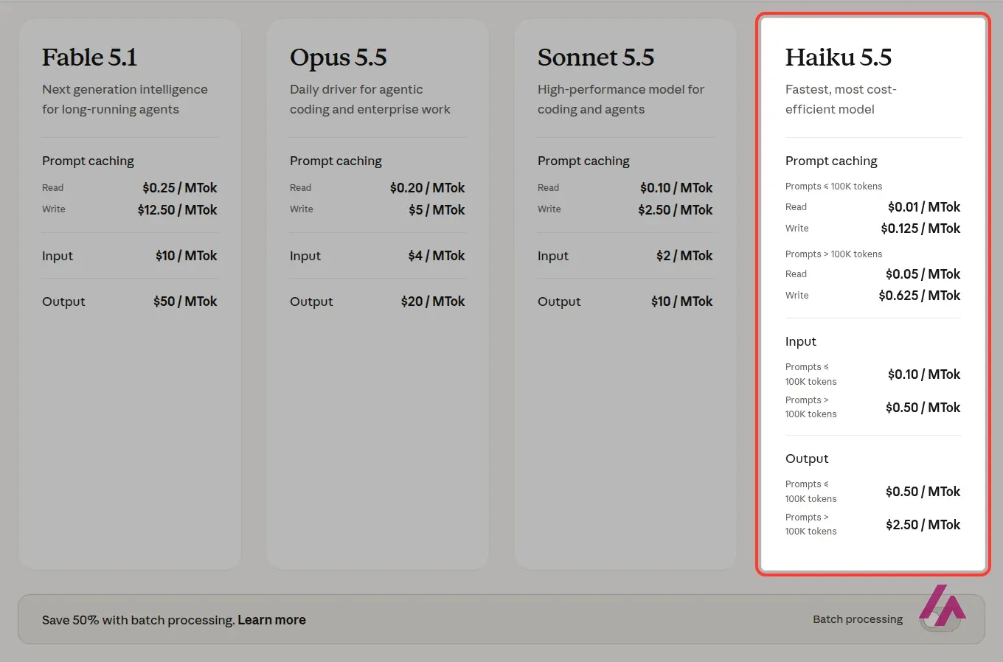1003x662 pixels.
Task: Click 'Prompts > 100K tokens' label under Prompt caching
Action: click(x=833, y=254)
